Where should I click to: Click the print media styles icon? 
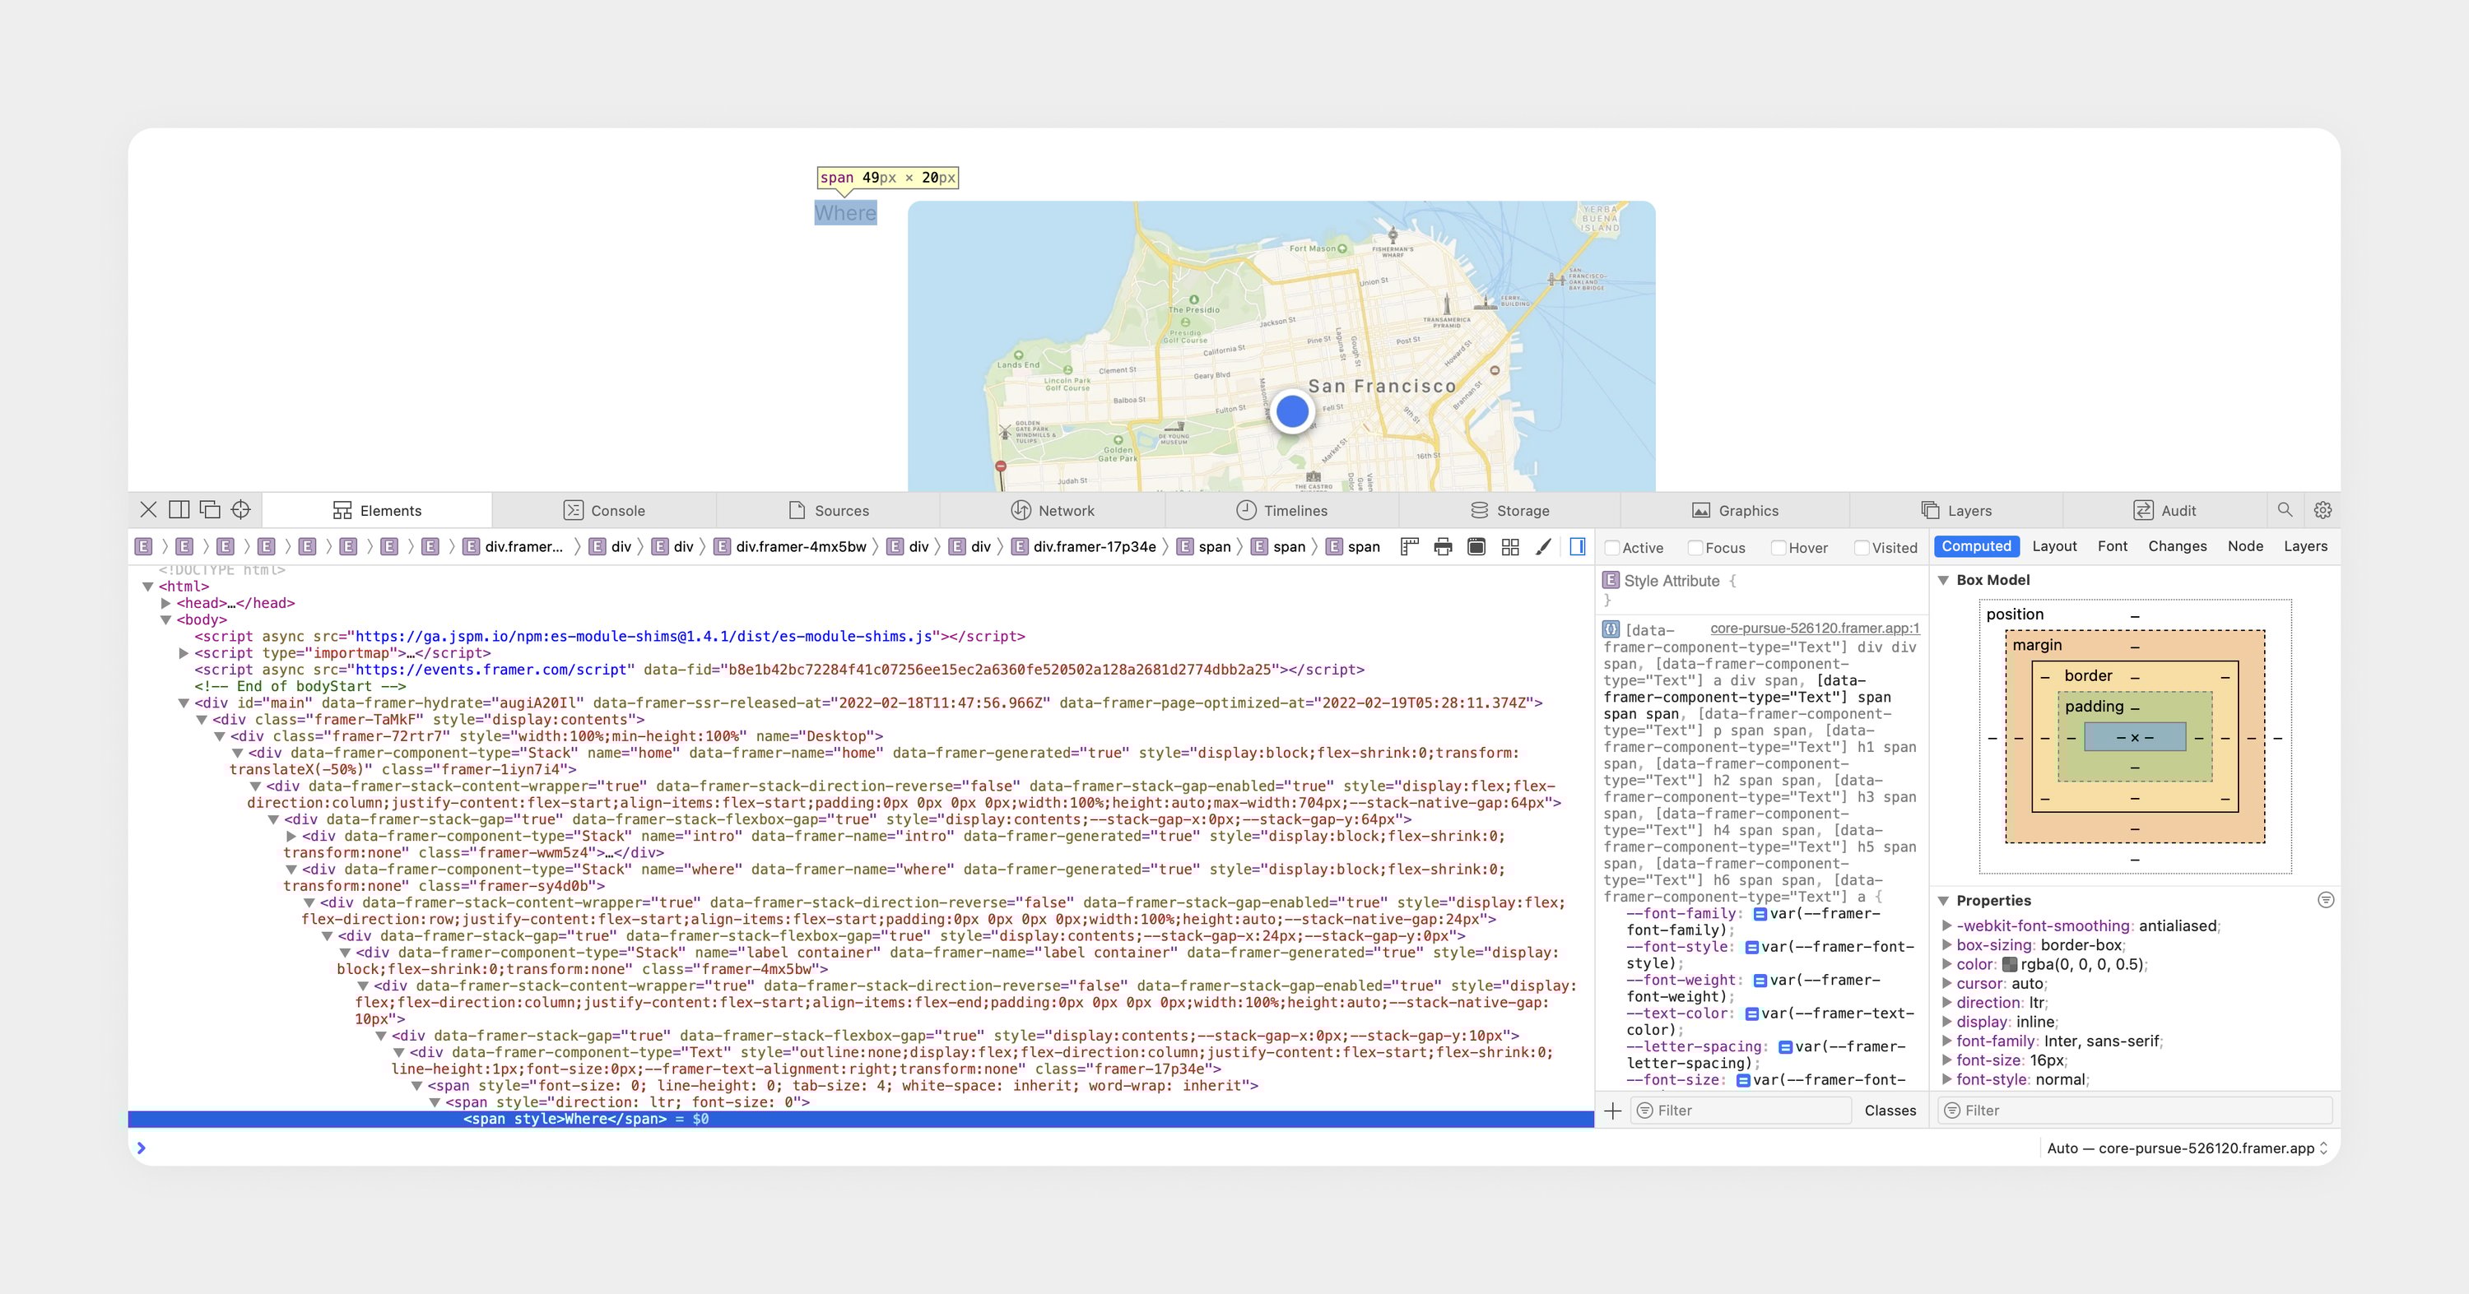[1443, 547]
